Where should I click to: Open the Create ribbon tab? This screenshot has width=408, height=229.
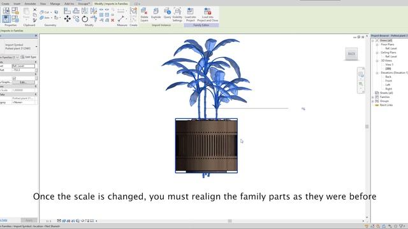tap(5, 4)
